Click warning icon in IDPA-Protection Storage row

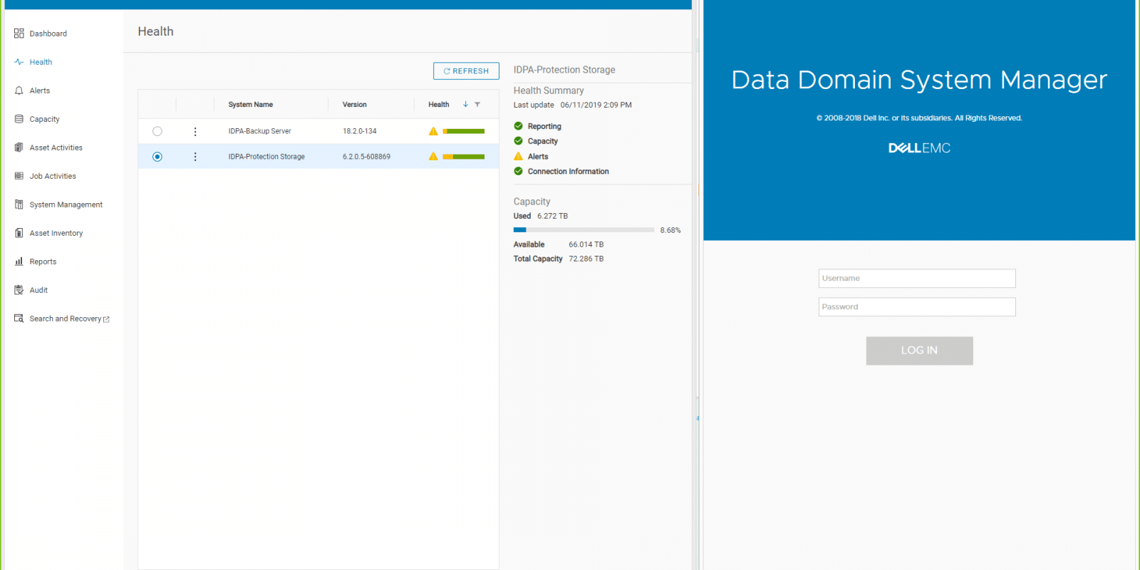pyautogui.click(x=433, y=156)
